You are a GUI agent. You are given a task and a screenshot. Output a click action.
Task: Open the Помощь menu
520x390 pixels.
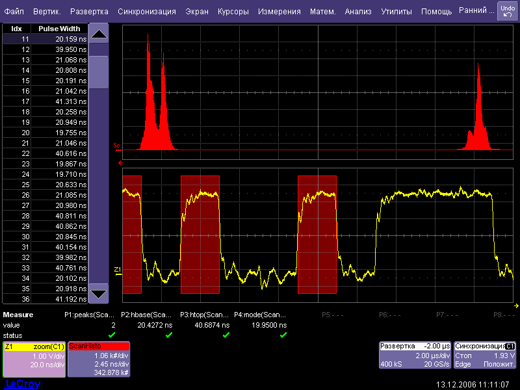point(436,12)
